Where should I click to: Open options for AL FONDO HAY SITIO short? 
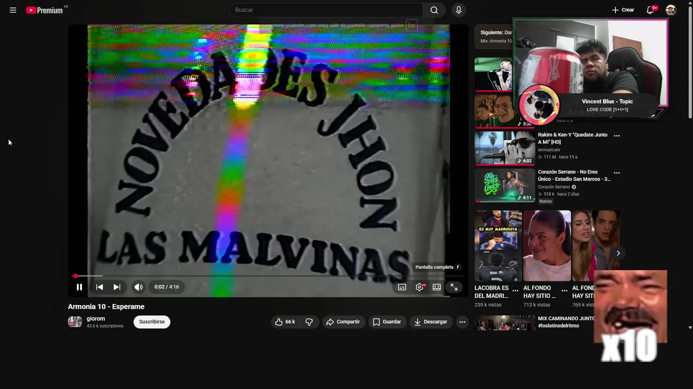pos(564,291)
